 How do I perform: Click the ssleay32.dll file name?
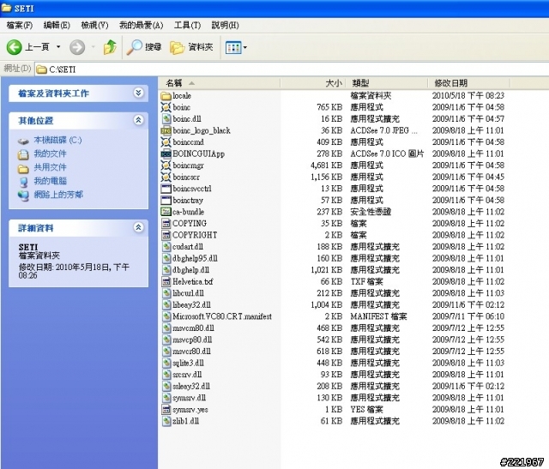[191, 386]
